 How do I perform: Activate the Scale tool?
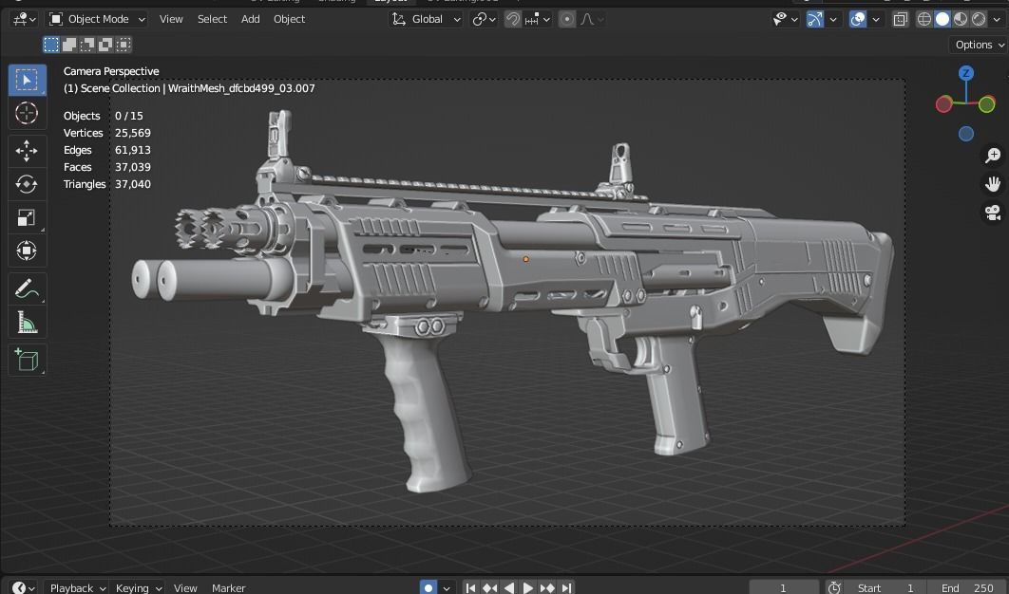(x=27, y=218)
